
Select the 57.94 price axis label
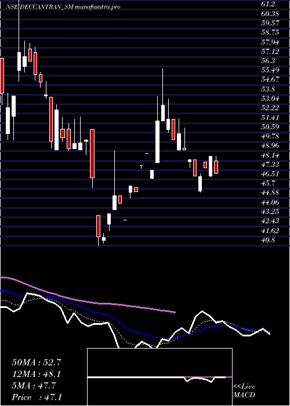click(x=270, y=42)
